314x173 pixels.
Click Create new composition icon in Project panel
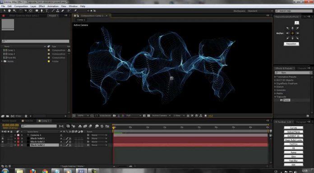coord(13,116)
